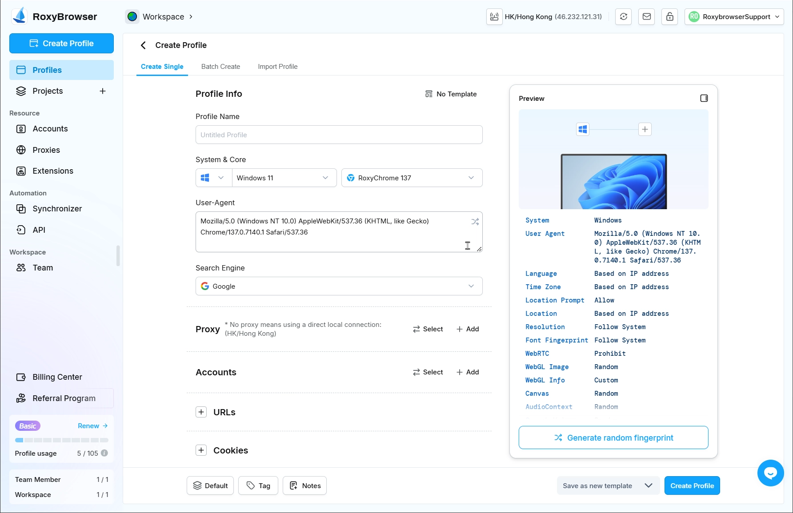793x513 pixels.
Task: Click the lock icon in top bar
Action: (669, 17)
